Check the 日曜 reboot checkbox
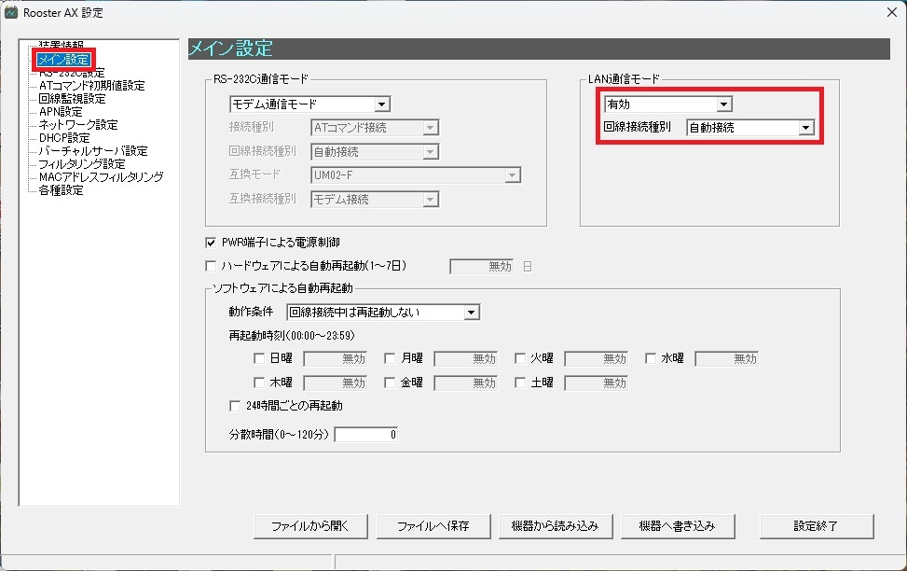 [x=259, y=358]
